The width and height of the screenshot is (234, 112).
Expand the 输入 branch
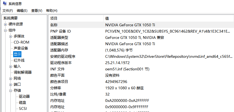(10, 67)
